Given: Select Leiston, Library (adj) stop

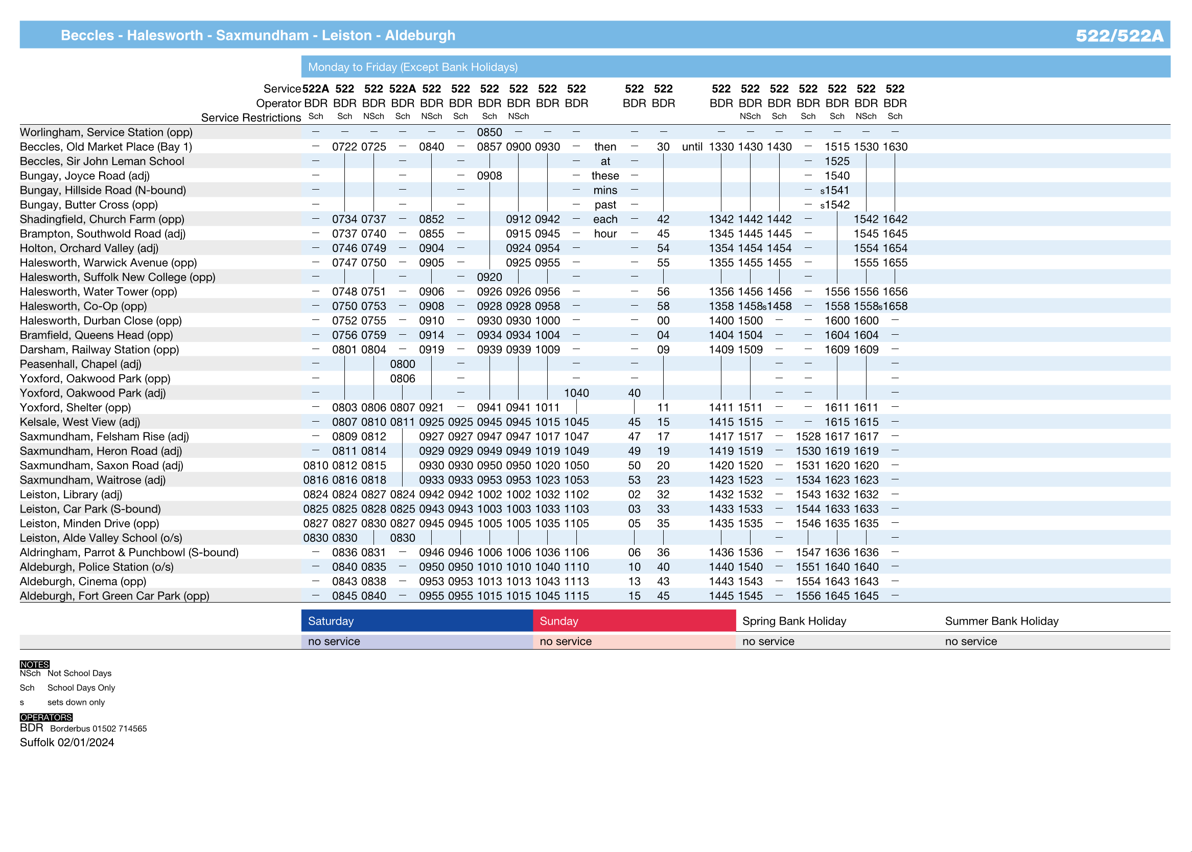Looking at the screenshot, I should tap(72, 495).
